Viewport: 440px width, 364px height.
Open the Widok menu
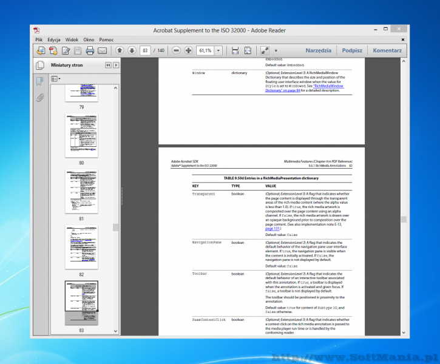coord(72,39)
